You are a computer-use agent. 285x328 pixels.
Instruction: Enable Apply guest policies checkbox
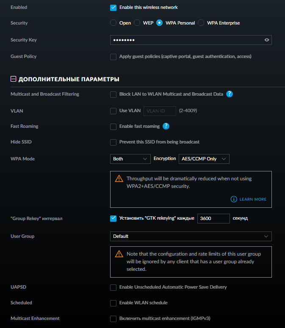point(113,57)
